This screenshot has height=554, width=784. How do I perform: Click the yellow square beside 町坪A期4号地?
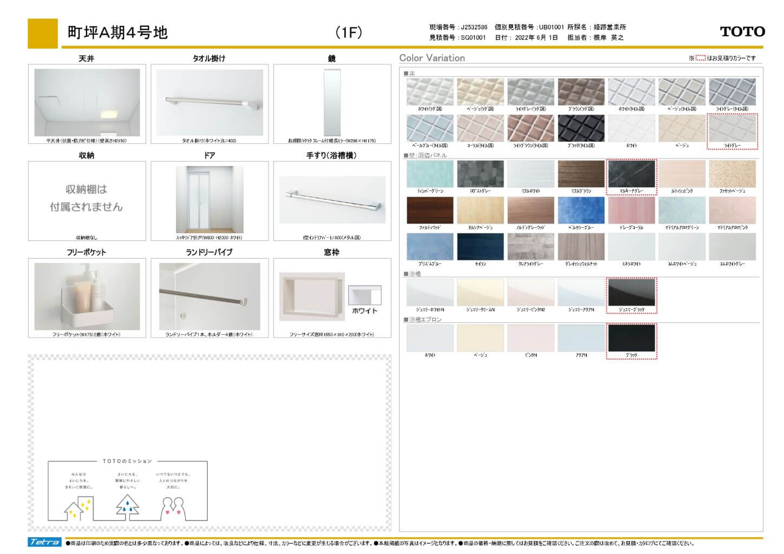pos(43,34)
